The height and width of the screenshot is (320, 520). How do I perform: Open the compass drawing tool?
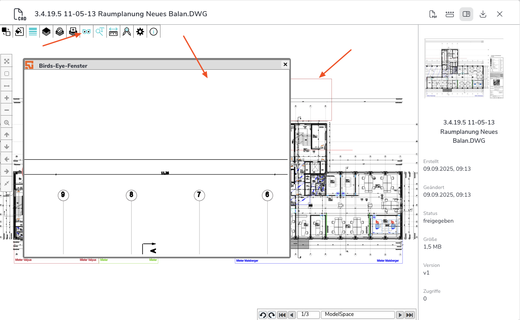[127, 32]
